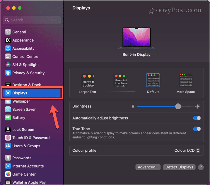
Task: Click high brightness sun icon
Action: (197, 106)
